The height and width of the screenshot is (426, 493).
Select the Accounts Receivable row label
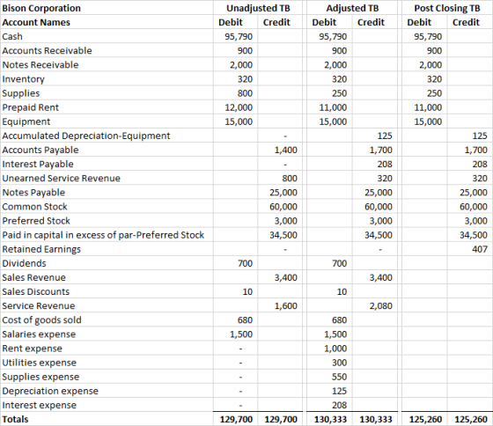pos(48,51)
